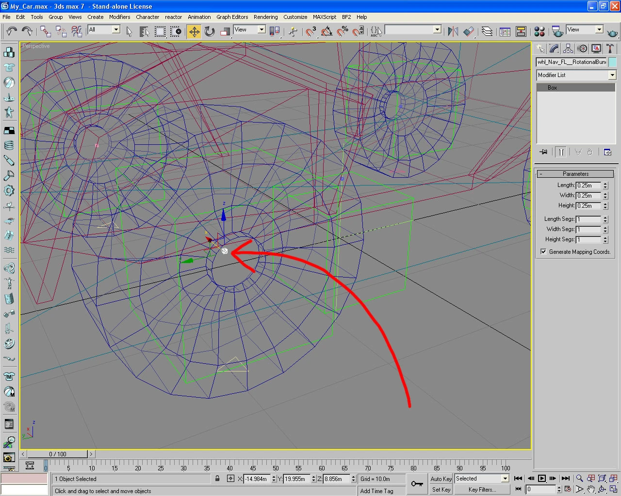Uncheck Generate Mapping Coords checkbox
Image resolution: width=621 pixels, height=496 pixels.
click(x=543, y=252)
